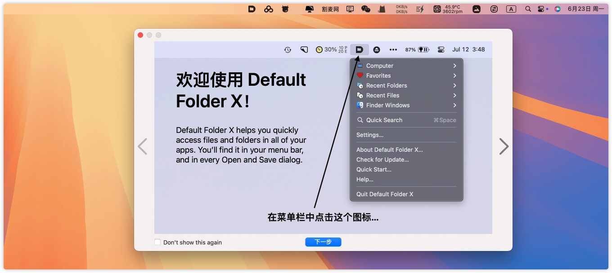This screenshot has height=273, width=612.
Task: Click Control Center icon next to Jul 12
Action: [x=441, y=50]
